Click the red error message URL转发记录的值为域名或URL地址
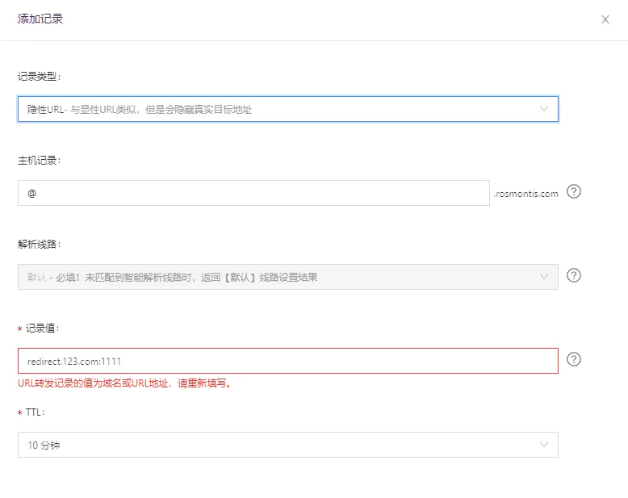 [124, 383]
